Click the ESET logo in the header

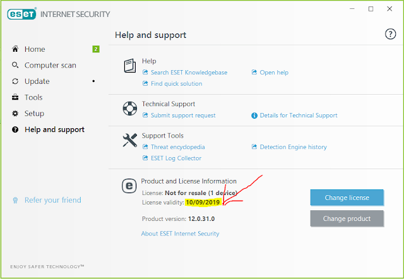[21, 14]
